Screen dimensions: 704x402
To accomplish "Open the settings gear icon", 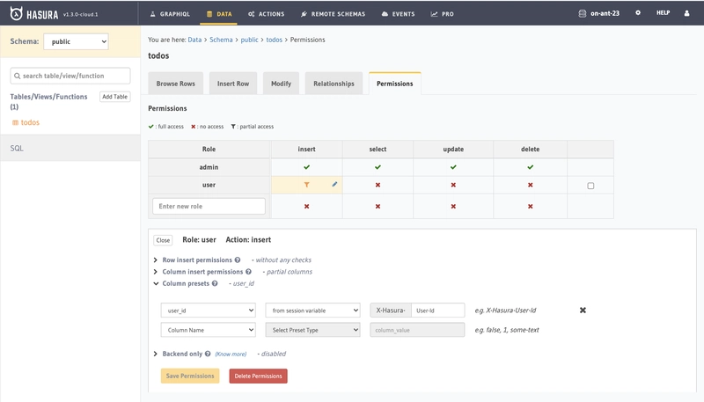I will point(637,13).
